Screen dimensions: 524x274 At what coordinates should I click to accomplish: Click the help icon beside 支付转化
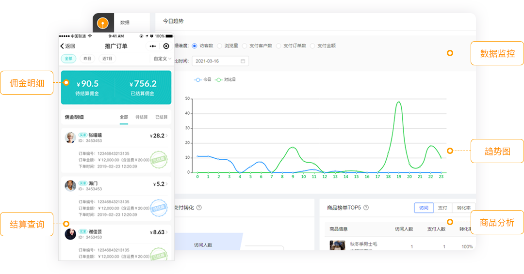(199, 208)
